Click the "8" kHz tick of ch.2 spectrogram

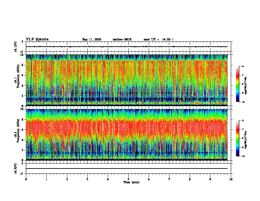pyautogui.click(x=23, y=120)
